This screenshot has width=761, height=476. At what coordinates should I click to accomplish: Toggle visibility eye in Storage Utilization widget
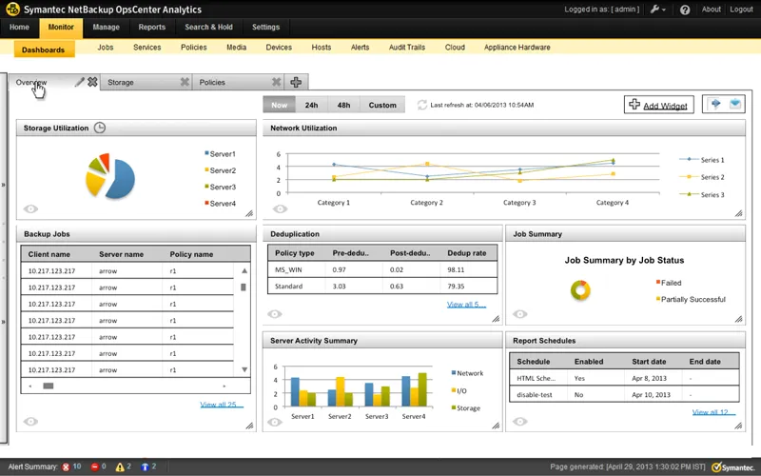pyautogui.click(x=30, y=208)
